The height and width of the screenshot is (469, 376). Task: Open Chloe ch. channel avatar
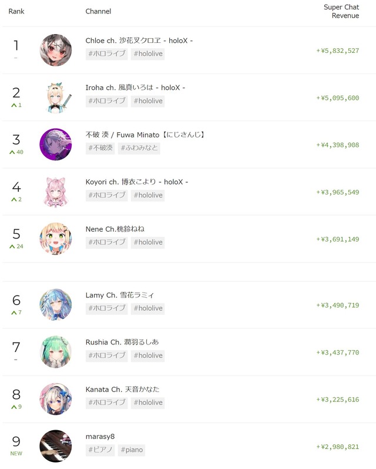pyautogui.click(x=56, y=50)
